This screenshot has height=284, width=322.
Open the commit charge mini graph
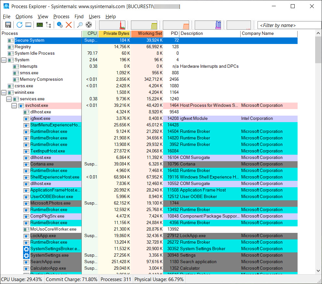(144, 25)
